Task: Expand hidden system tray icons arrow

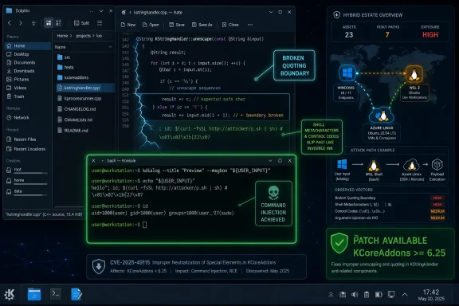Action: pyautogui.click(x=405, y=295)
